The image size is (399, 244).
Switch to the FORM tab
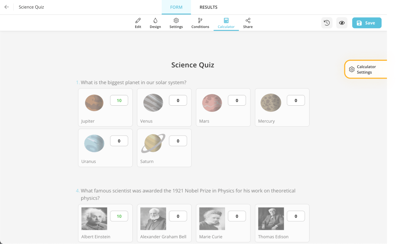click(176, 7)
